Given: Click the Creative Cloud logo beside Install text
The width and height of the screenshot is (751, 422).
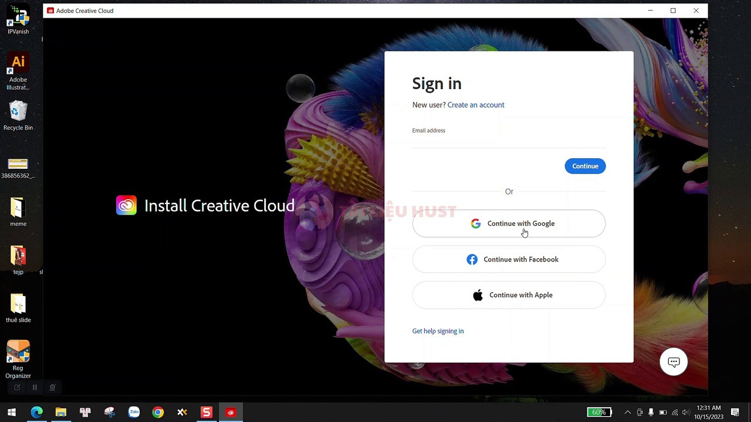Looking at the screenshot, I should coord(126,206).
